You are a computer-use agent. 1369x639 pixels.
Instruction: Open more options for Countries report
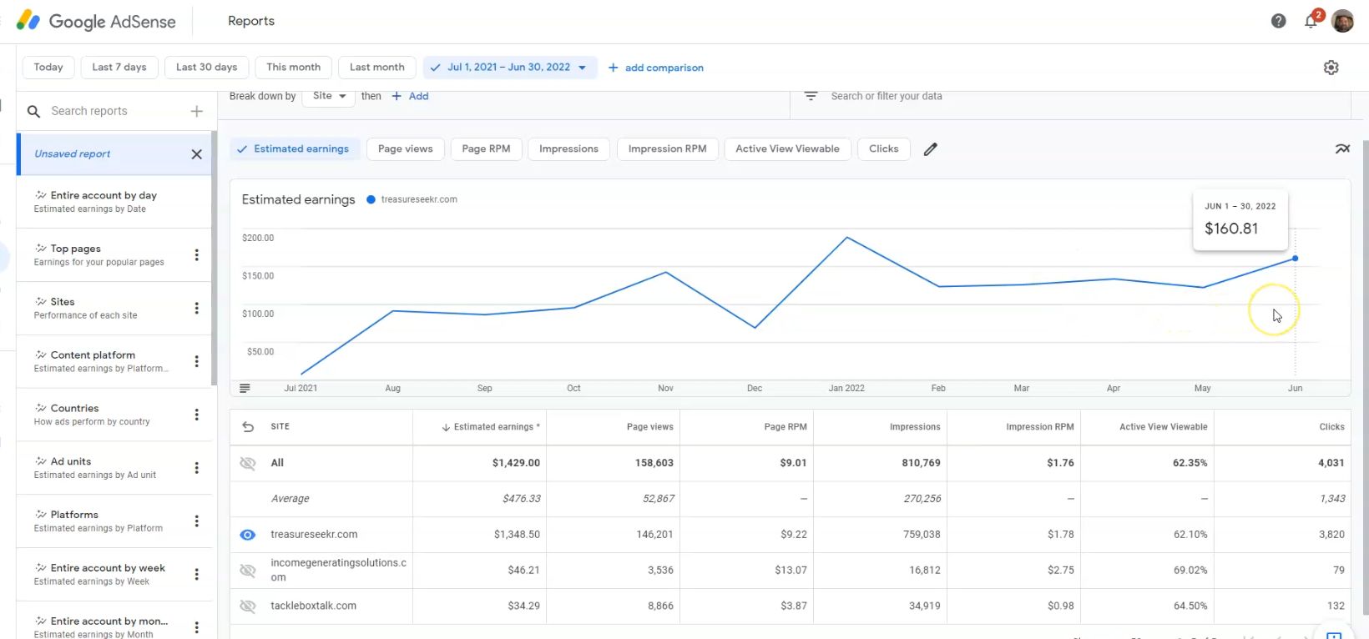pyautogui.click(x=197, y=415)
